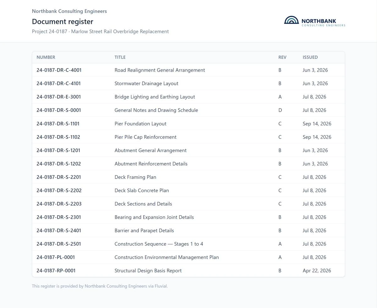Image resolution: width=377 pixels, height=308 pixels.
Task: Select General Notes and Drawing Schedule title
Action: click(156, 110)
